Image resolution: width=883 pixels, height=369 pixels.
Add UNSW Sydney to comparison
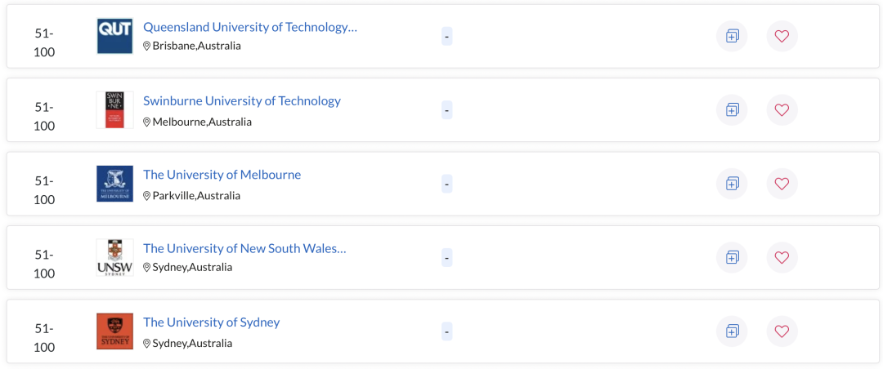732,258
